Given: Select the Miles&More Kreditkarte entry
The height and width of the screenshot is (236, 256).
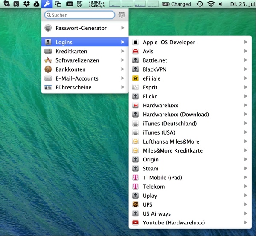Looking at the screenshot, I should [x=190, y=150].
